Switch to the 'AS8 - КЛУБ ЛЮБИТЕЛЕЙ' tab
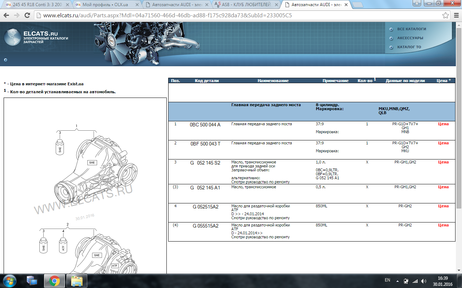Image resolution: width=462 pixels, height=288 pixels. (245, 5)
